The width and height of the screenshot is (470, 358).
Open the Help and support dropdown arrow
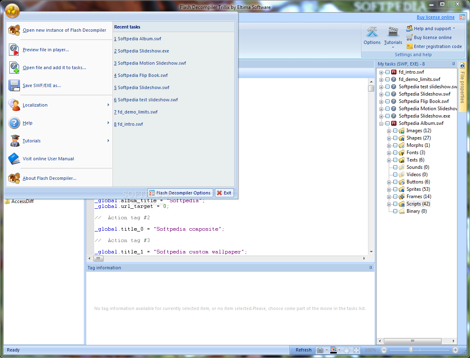click(454, 28)
